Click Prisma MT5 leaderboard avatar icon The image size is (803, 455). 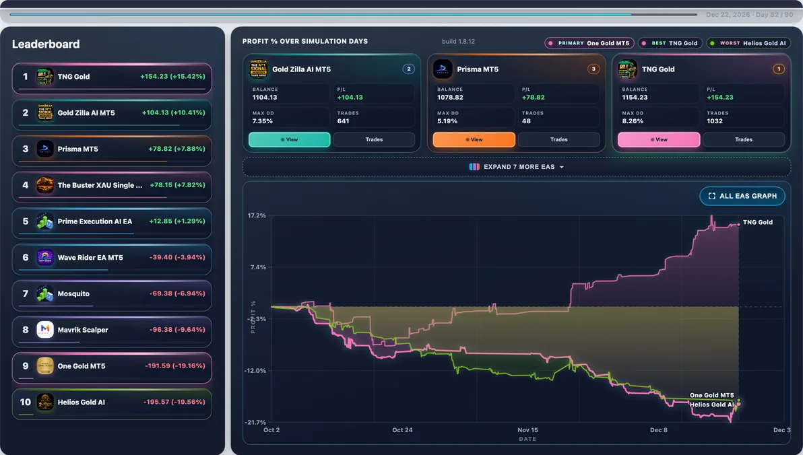tap(45, 149)
